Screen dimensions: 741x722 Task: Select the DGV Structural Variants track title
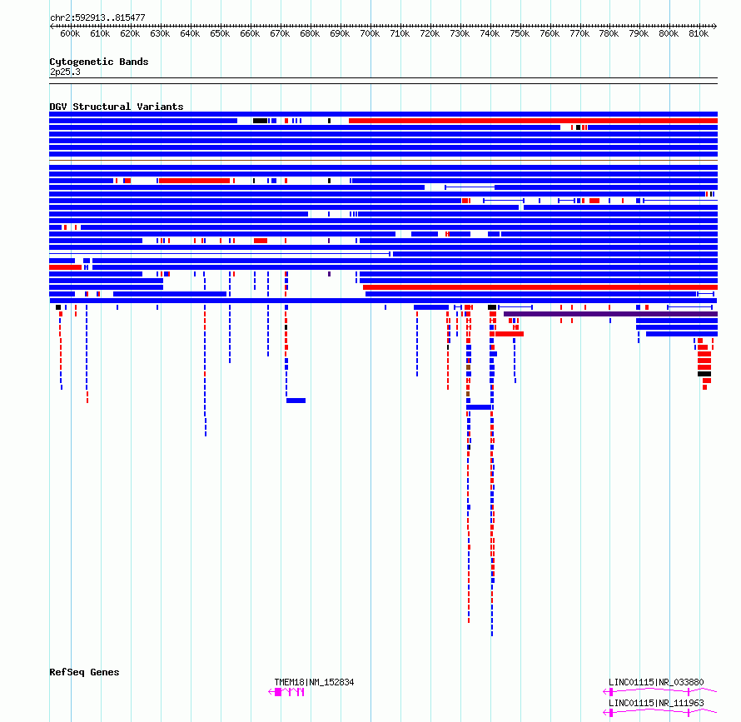117,107
